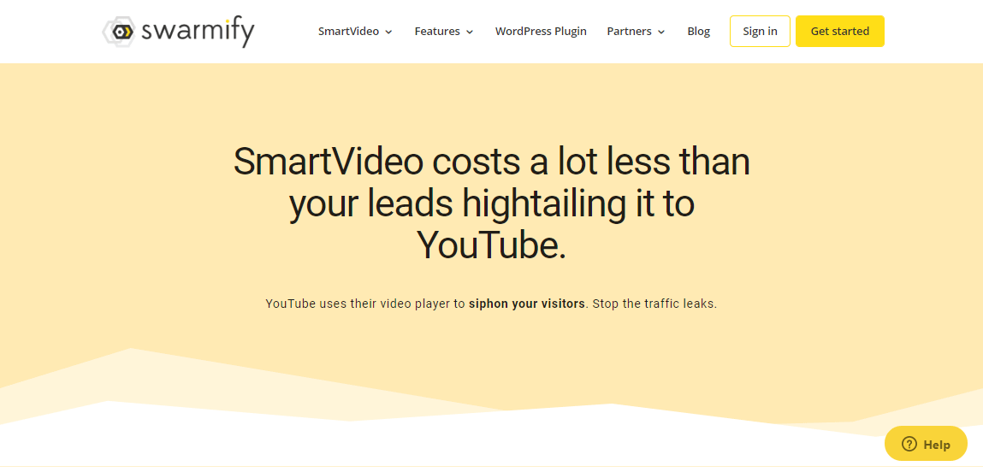This screenshot has height=472, width=983.
Task: Expand the SmartVideo dropdown chevron
Action: pos(388,32)
